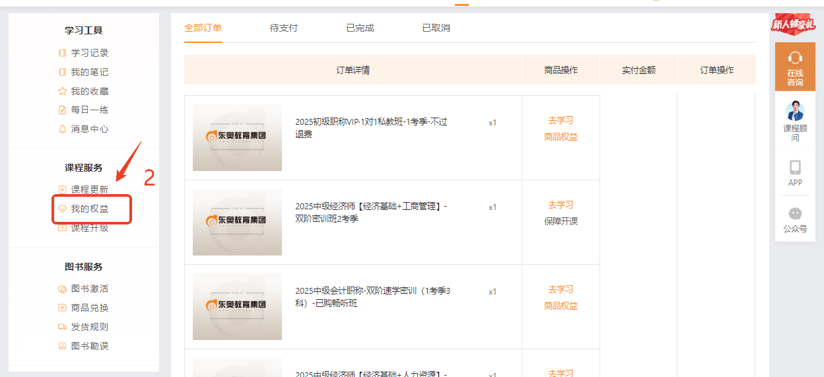
Task: Open 每日一练 in the sidebar
Action: point(89,110)
